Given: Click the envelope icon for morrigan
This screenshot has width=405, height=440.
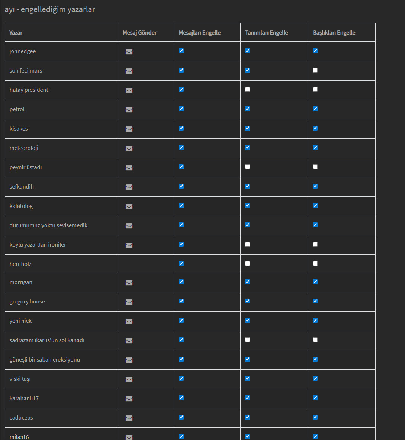Looking at the screenshot, I should coord(129,283).
